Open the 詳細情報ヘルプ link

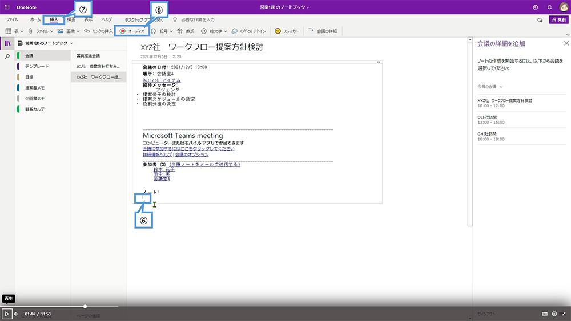[x=158, y=155]
